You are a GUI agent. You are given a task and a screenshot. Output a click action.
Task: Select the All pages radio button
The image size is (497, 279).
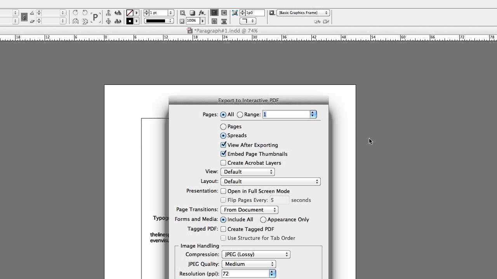[223, 115]
